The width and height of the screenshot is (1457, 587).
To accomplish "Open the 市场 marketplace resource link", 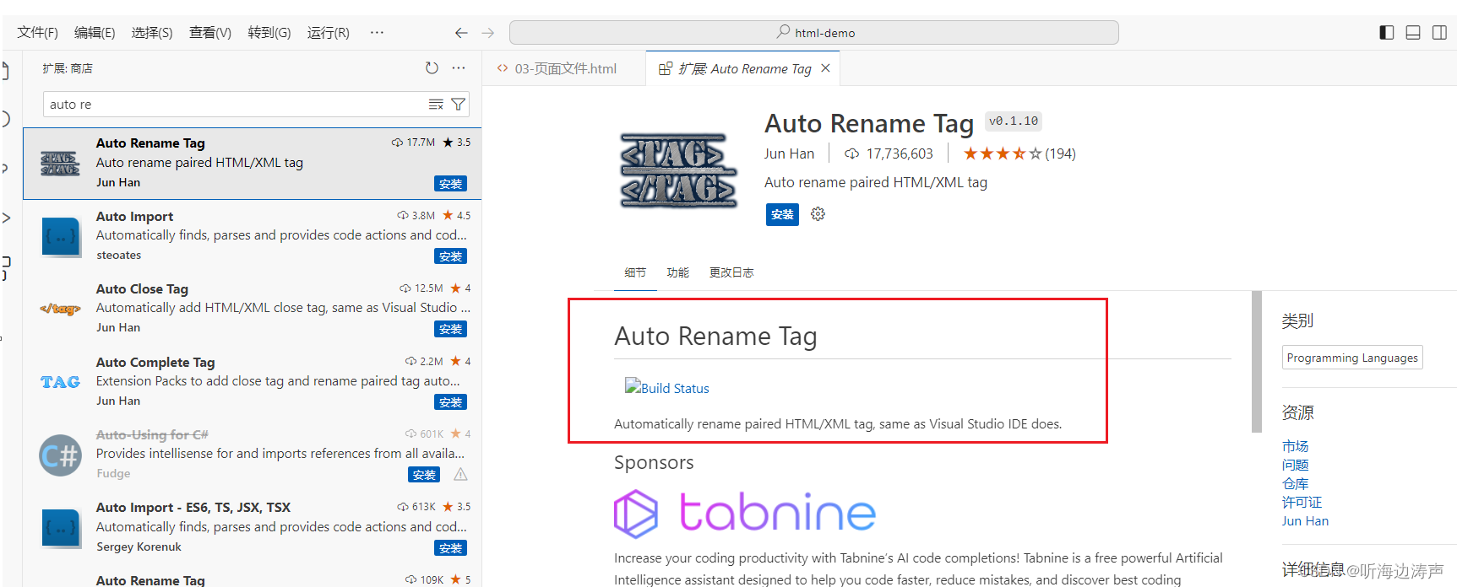I will click(1295, 446).
